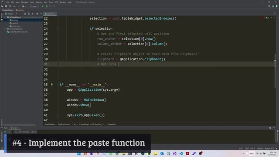The width and height of the screenshot is (279, 157).
Task: Navigate back with the toolbar arrow
Action: [x=14, y=6]
